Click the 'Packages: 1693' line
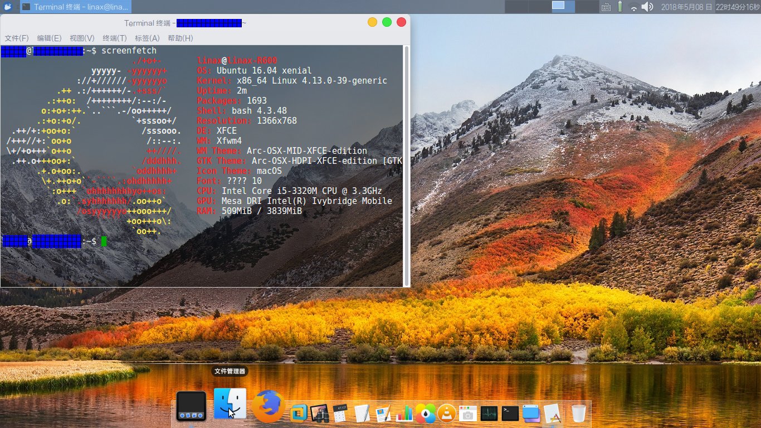Image resolution: width=761 pixels, height=428 pixels. click(232, 101)
